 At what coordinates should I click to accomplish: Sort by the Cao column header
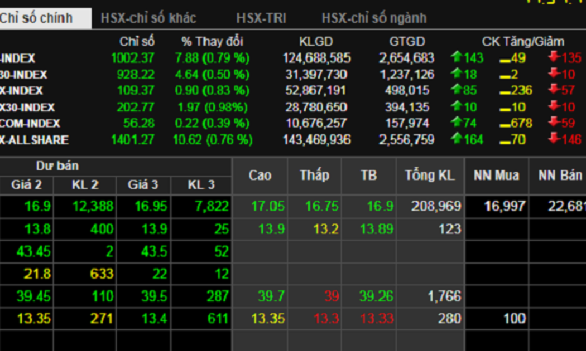pos(260,175)
